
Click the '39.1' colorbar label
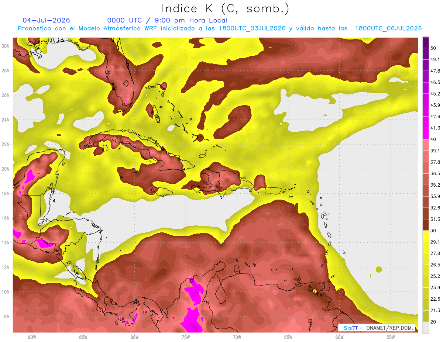pyautogui.click(x=435, y=151)
